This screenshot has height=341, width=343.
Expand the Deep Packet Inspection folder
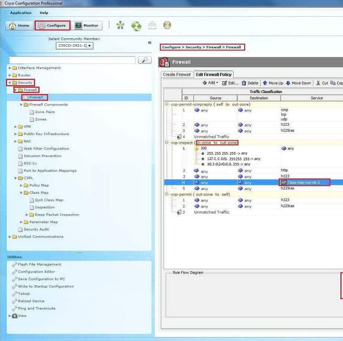(27, 215)
